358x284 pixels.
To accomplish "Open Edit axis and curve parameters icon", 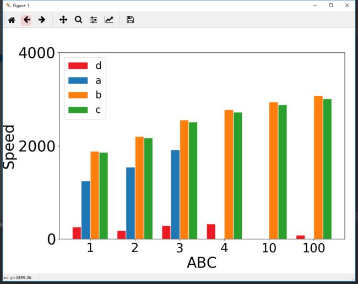I will [109, 20].
